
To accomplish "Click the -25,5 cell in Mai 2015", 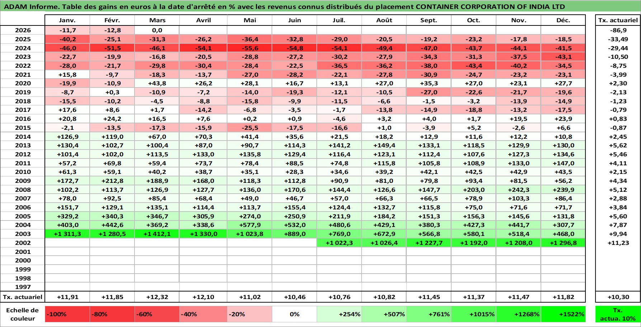I will 249,128.
